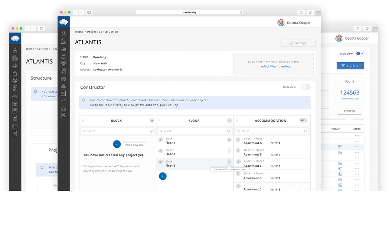Dismiss the blue hint banner in Constructor
Image resolution: width=389 pixels, height=225 pixels.
tap(307, 101)
